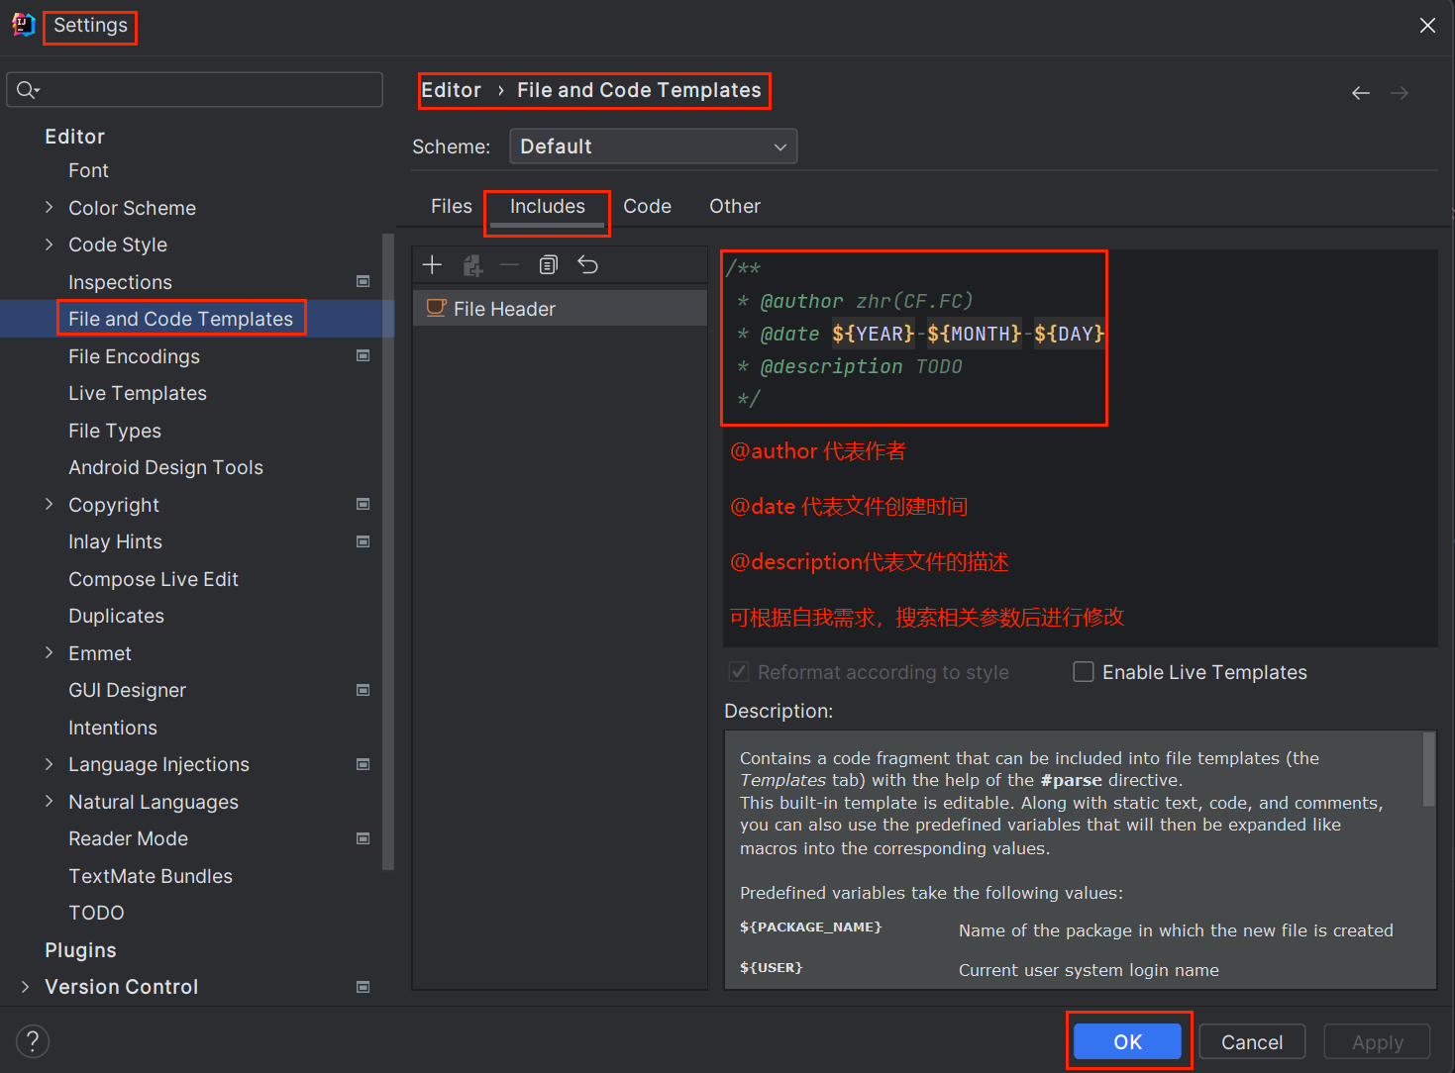The image size is (1455, 1073).
Task: Switch to the Includes tab
Action: coord(548,206)
